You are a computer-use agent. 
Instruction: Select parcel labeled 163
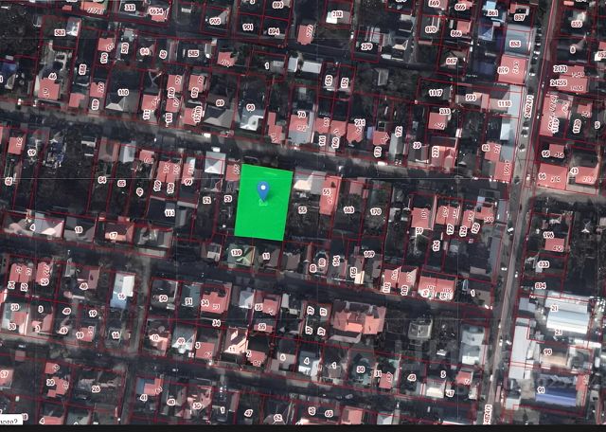tap(348, 209)
